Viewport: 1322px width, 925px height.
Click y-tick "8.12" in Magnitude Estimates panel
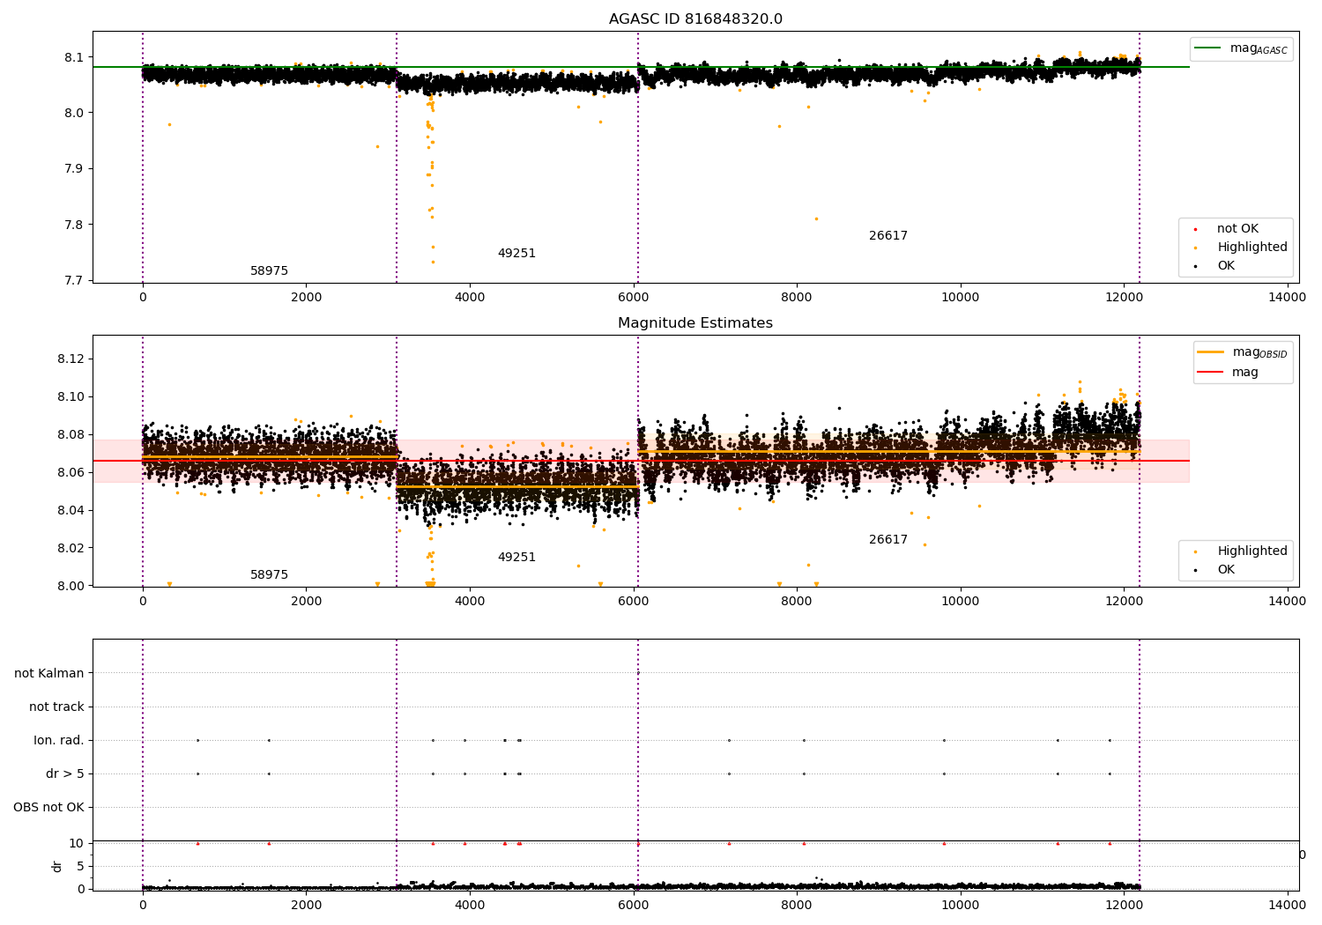tap(71, 359)
